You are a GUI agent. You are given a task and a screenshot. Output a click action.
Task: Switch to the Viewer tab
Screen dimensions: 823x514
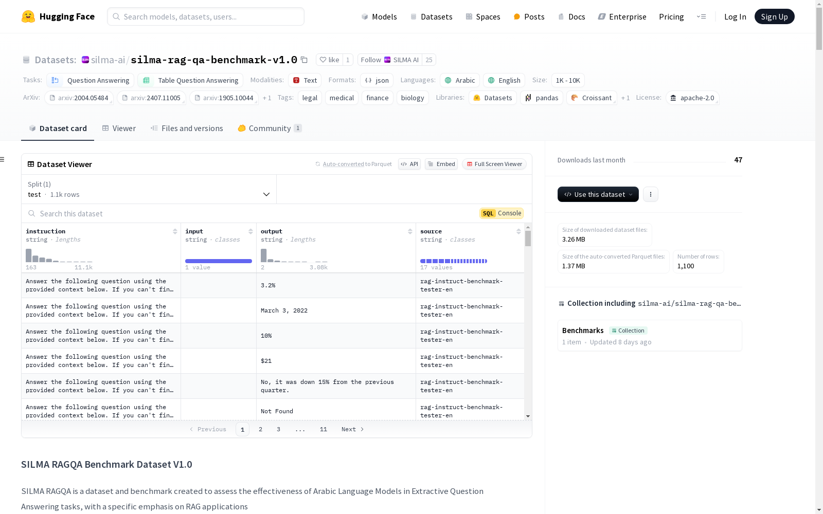119,128
